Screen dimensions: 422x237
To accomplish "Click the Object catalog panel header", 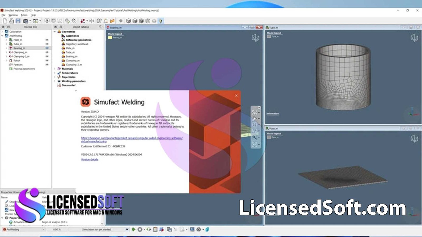I will pyautogui.click(x=81, y=27).
